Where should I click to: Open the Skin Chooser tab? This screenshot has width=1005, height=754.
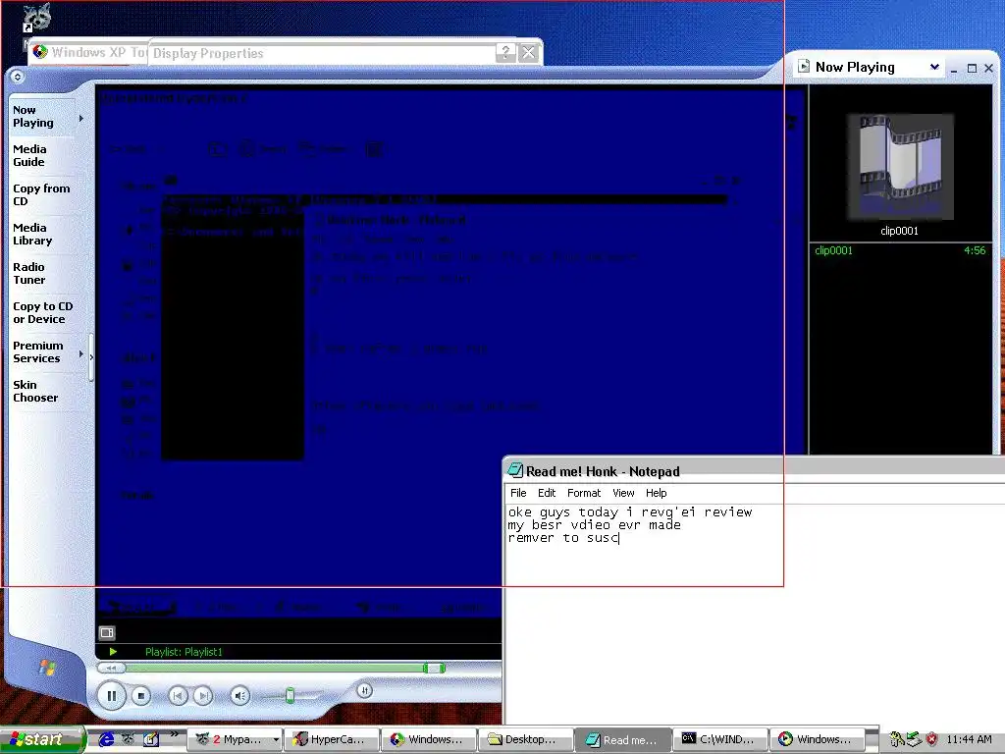coord(41,391)
